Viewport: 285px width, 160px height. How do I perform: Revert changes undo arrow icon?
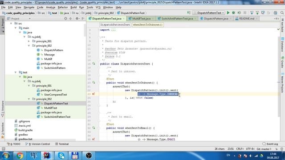(269, 13)
